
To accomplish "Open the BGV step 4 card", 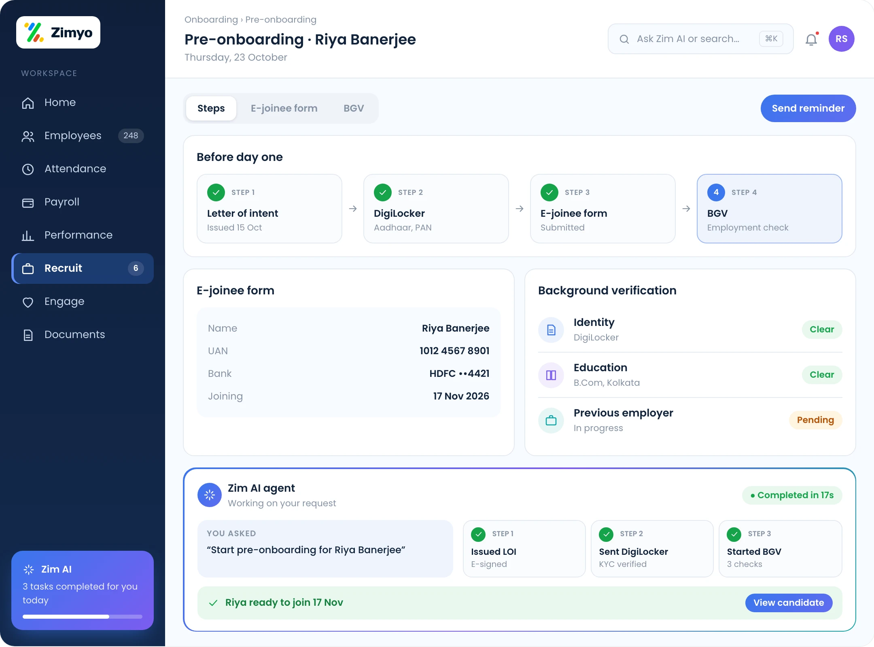I will point(770,209).
